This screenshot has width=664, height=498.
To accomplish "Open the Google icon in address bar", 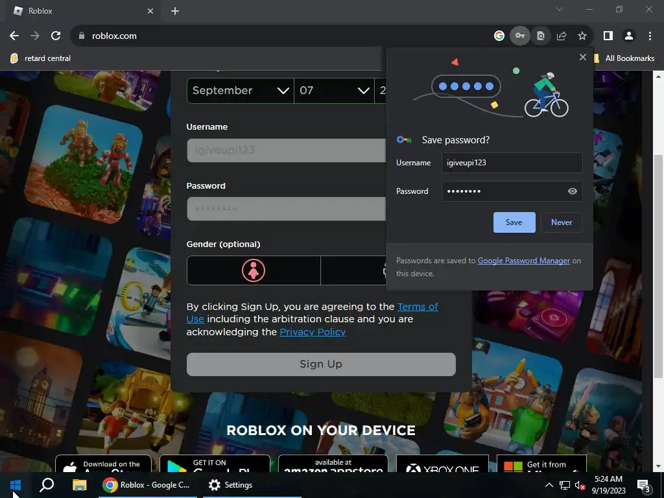I will [499, 36].
